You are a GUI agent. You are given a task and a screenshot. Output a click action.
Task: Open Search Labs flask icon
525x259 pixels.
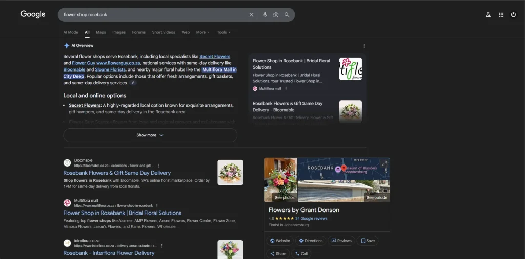coord(488,15)
